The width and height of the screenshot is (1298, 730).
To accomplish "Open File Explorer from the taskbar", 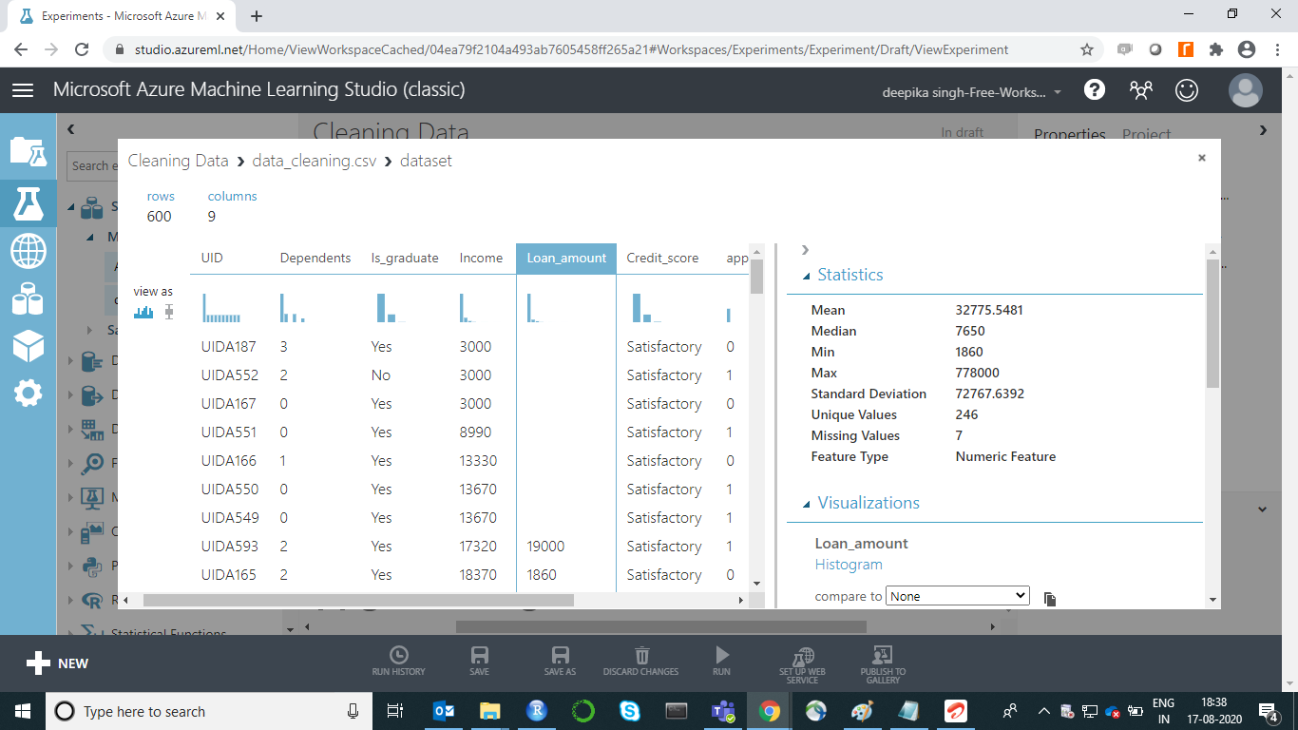I will [x=490, y=711].
